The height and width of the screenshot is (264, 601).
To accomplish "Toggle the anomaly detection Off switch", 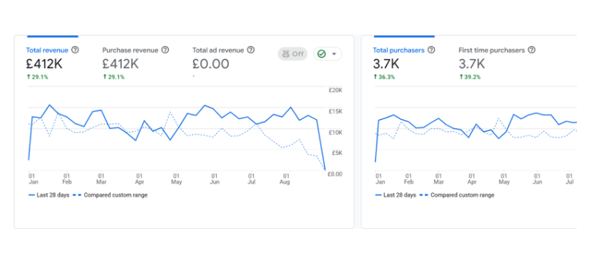I will (292, 54).
